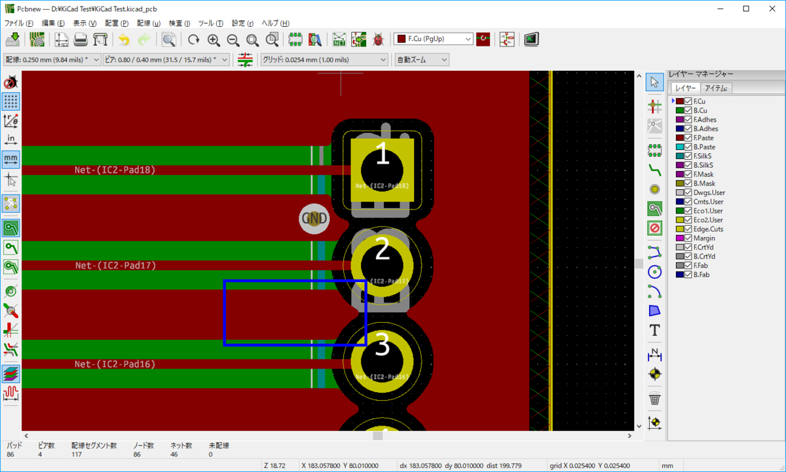Toggle F.SilkS layer visibility checkbox
This screenshot has width=786, height=472.
coord(688,156)
